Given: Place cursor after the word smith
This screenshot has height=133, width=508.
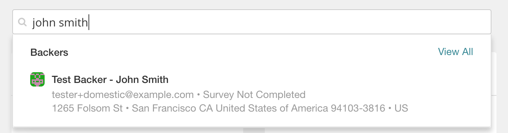Looking at the screenshot, I should tap(89, 23).
